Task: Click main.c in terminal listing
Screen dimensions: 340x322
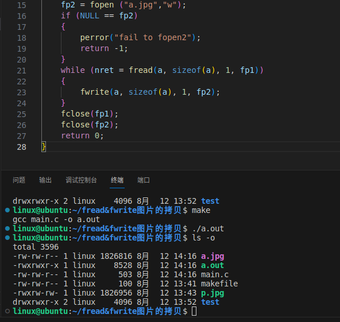Action: (215, 274)
